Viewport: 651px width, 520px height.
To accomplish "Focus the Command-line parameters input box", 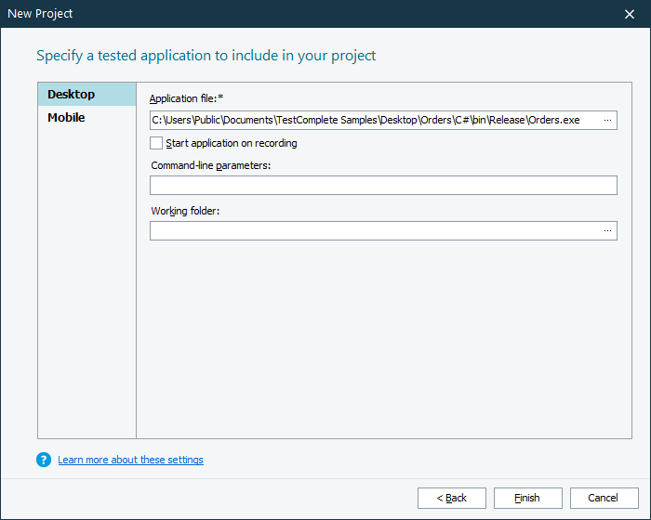I will [383, 186].
